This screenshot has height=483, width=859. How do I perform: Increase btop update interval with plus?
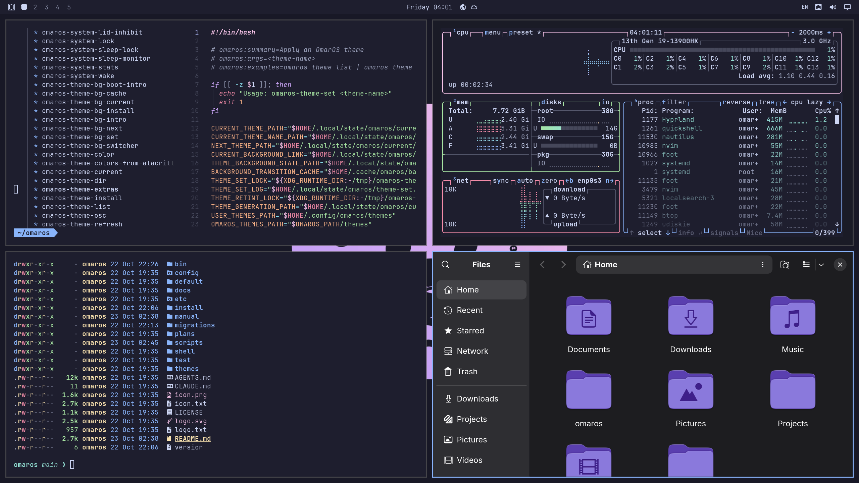(x=829, y=33)
